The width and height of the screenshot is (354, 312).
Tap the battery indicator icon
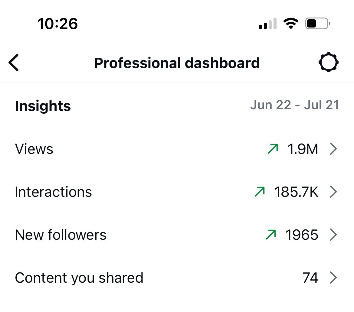coord(317,24)
